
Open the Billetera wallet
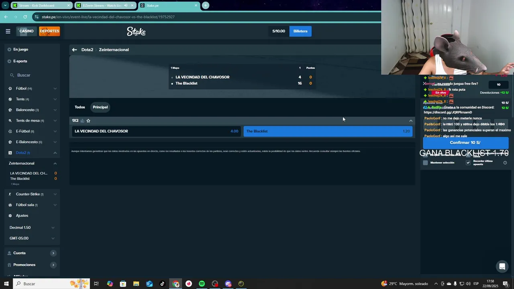[x=300, y=31]
